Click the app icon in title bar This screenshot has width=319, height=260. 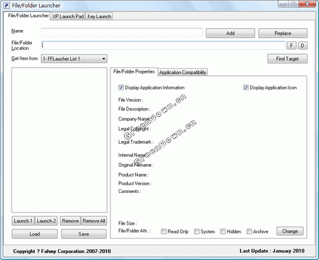coord(6,6)
